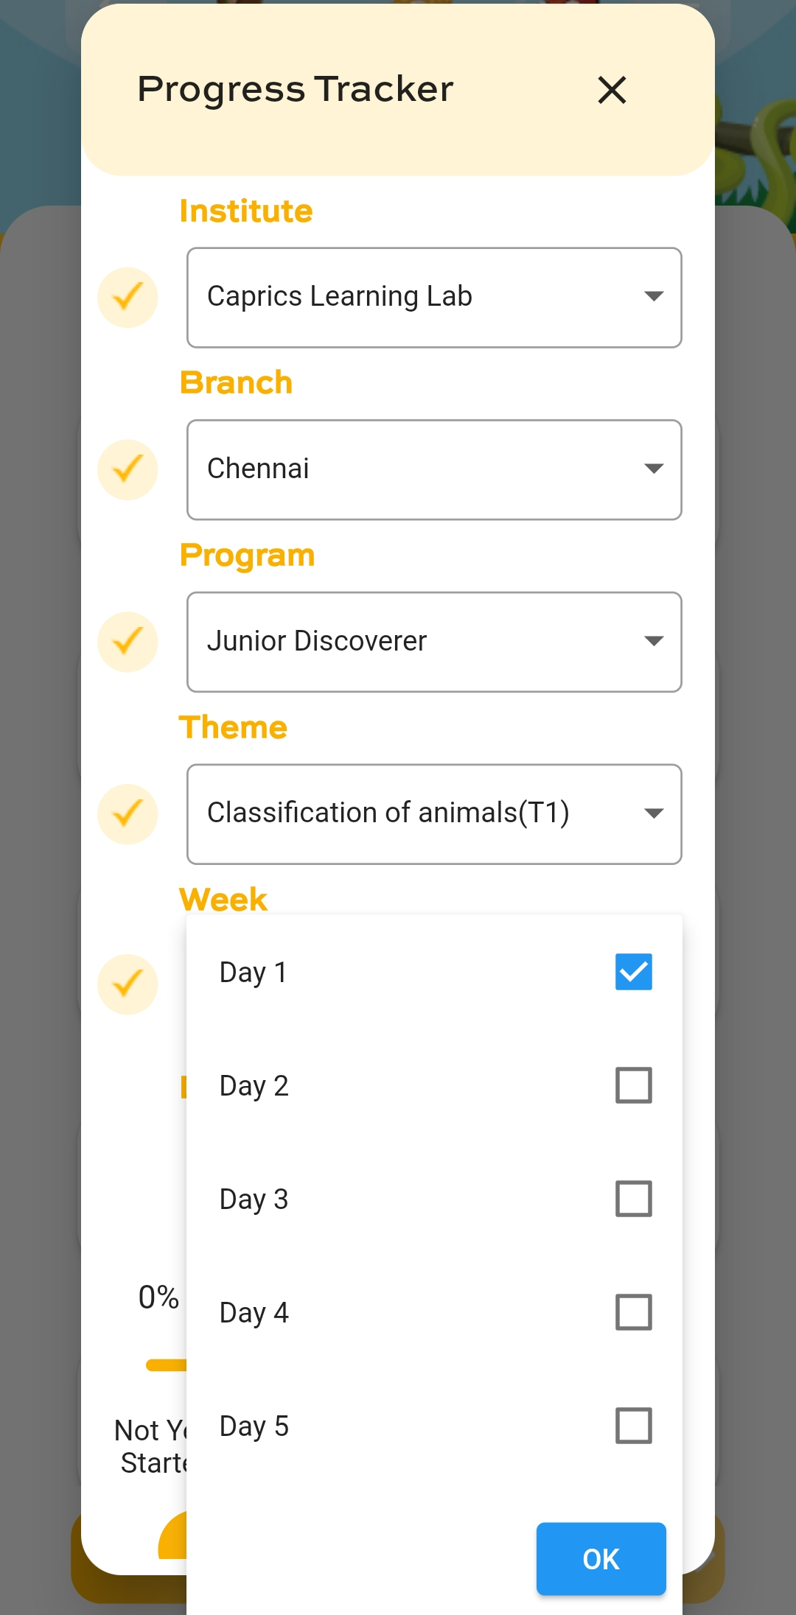Expand the Theme dropdown arrow

(654, 814)
